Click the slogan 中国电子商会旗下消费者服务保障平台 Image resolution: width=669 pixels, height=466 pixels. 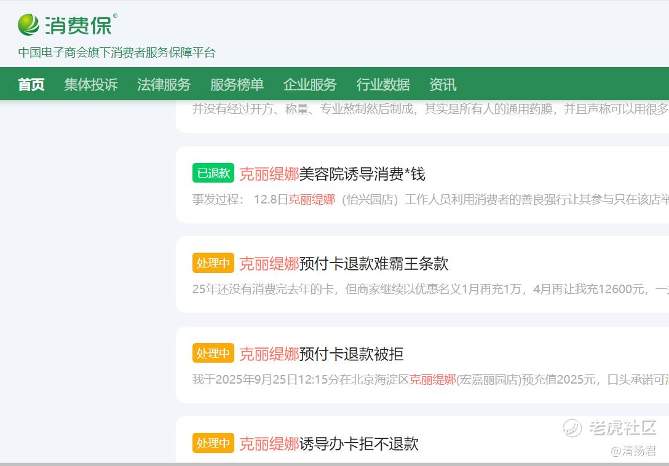click(x=117, y=52)
